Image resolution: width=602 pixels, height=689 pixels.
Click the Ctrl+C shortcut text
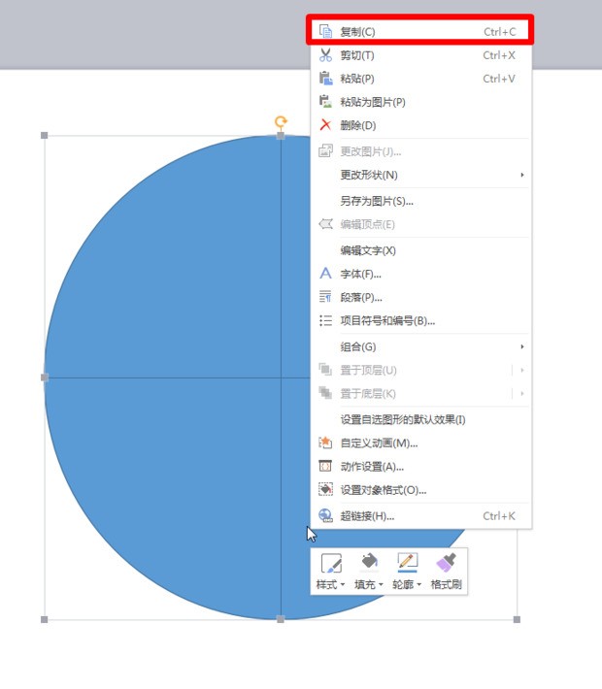(x=499, y=32)
